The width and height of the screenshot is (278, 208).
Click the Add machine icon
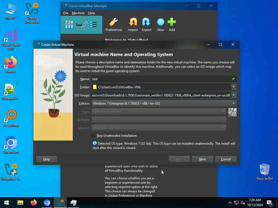click(x=172, y=25)
